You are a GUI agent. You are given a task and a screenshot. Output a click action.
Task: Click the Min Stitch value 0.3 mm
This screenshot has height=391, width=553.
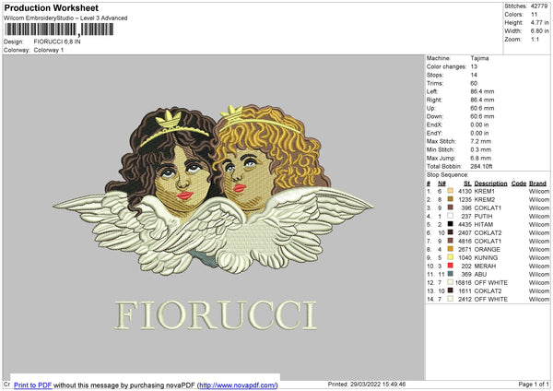pyautogui.click(x=481, y=149)
